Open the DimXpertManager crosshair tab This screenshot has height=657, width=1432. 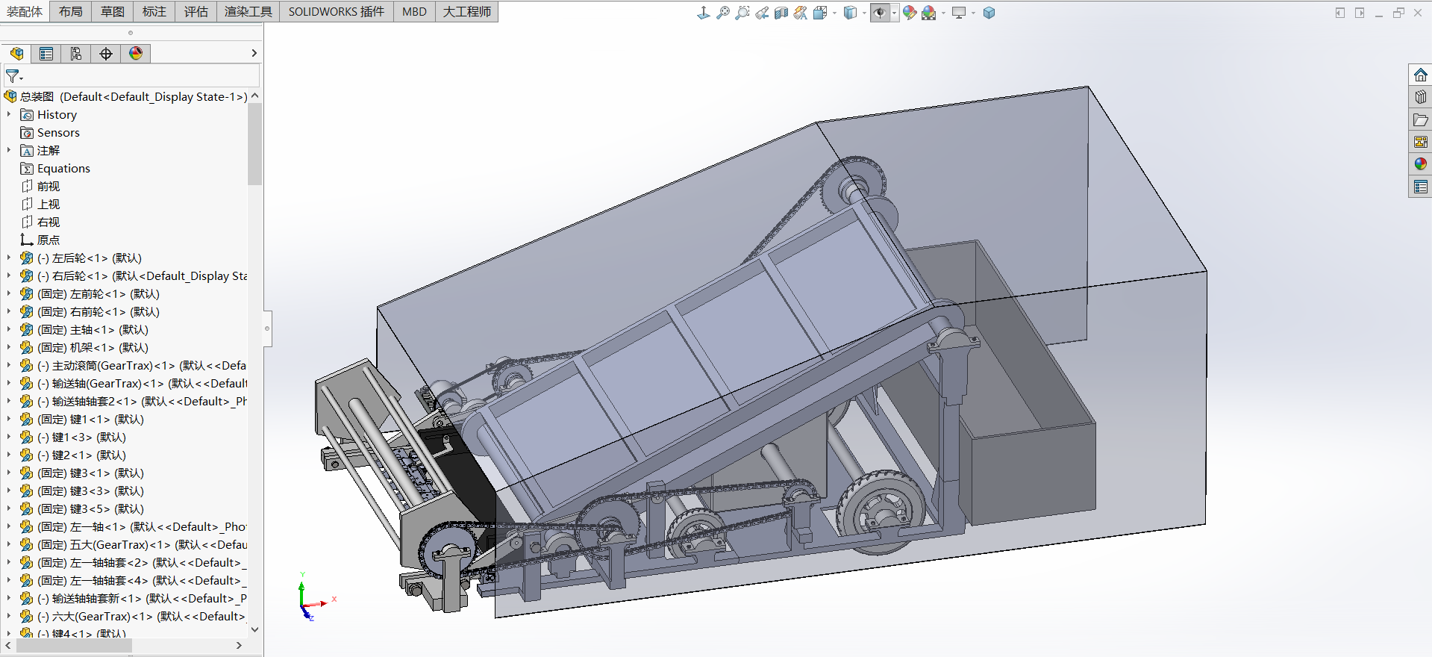tap(106, 54)
